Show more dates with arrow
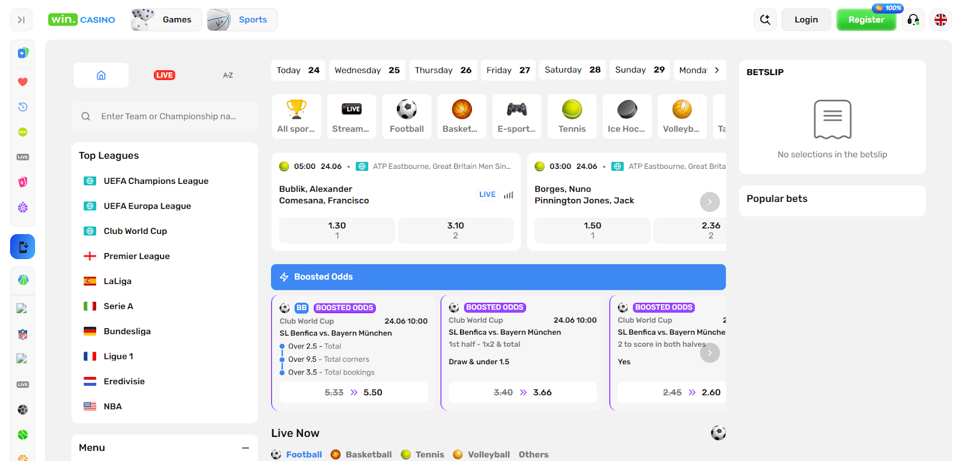Viewport: 962px width, 461px height. (717, 70)
